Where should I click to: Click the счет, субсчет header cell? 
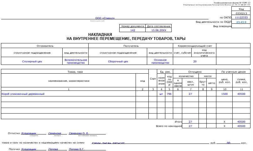[182, 53]
